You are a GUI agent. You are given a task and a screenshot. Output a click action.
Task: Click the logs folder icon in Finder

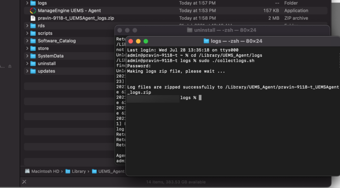[x=33, y=3]
